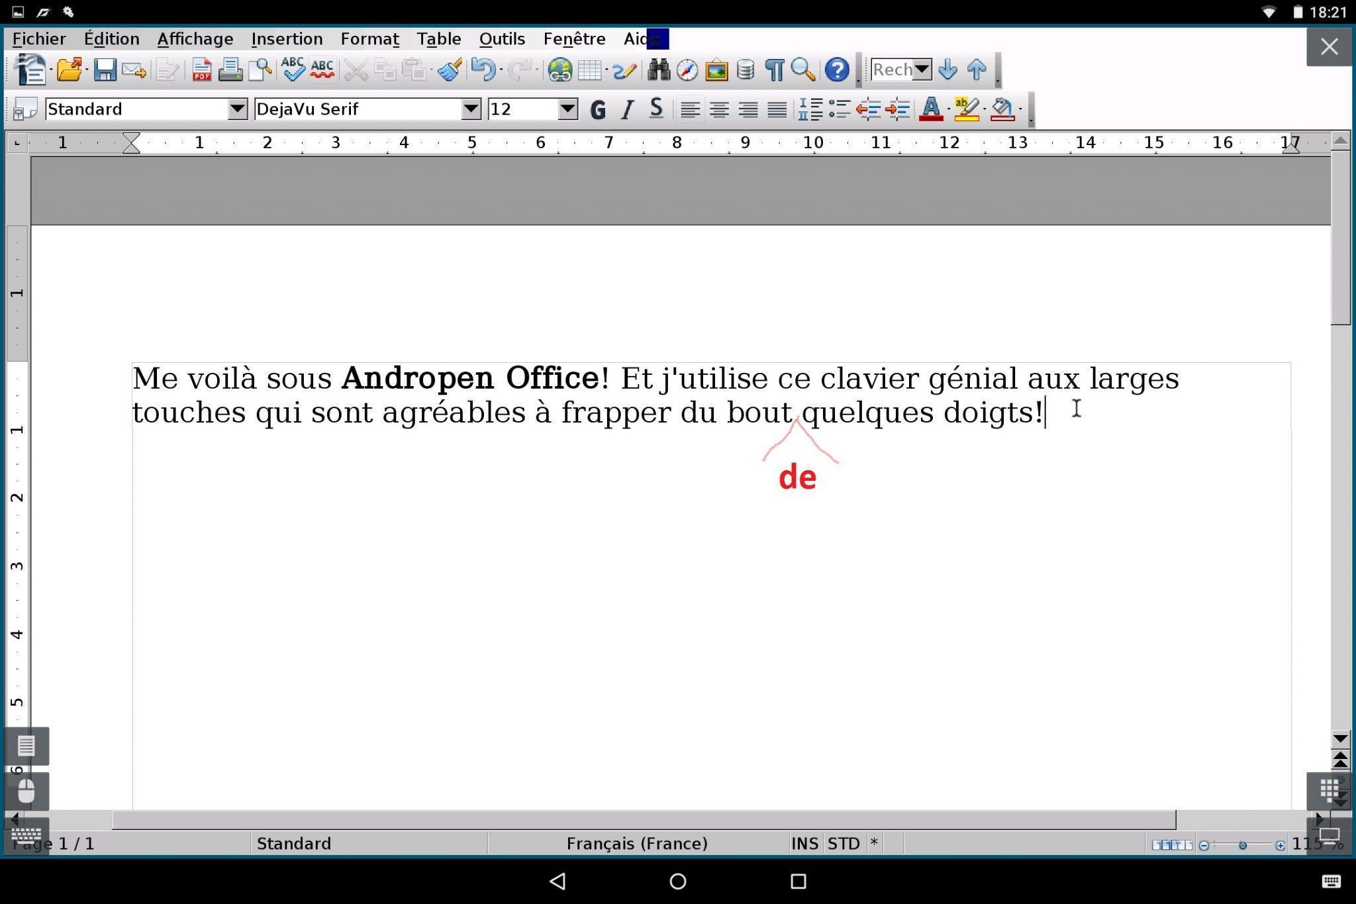Viewport: 1356px width, 904px height.
Task: Open the Help question mark icon
Action: coord(837,70)
